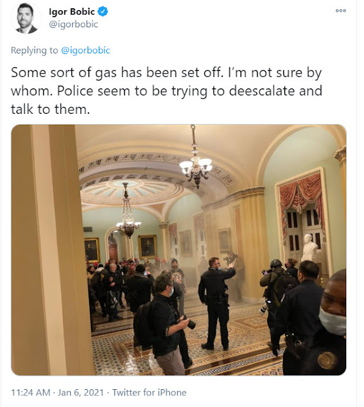Click the white marble bust in the photo
The image size is (364, 407).
click(x=309, y=248)
